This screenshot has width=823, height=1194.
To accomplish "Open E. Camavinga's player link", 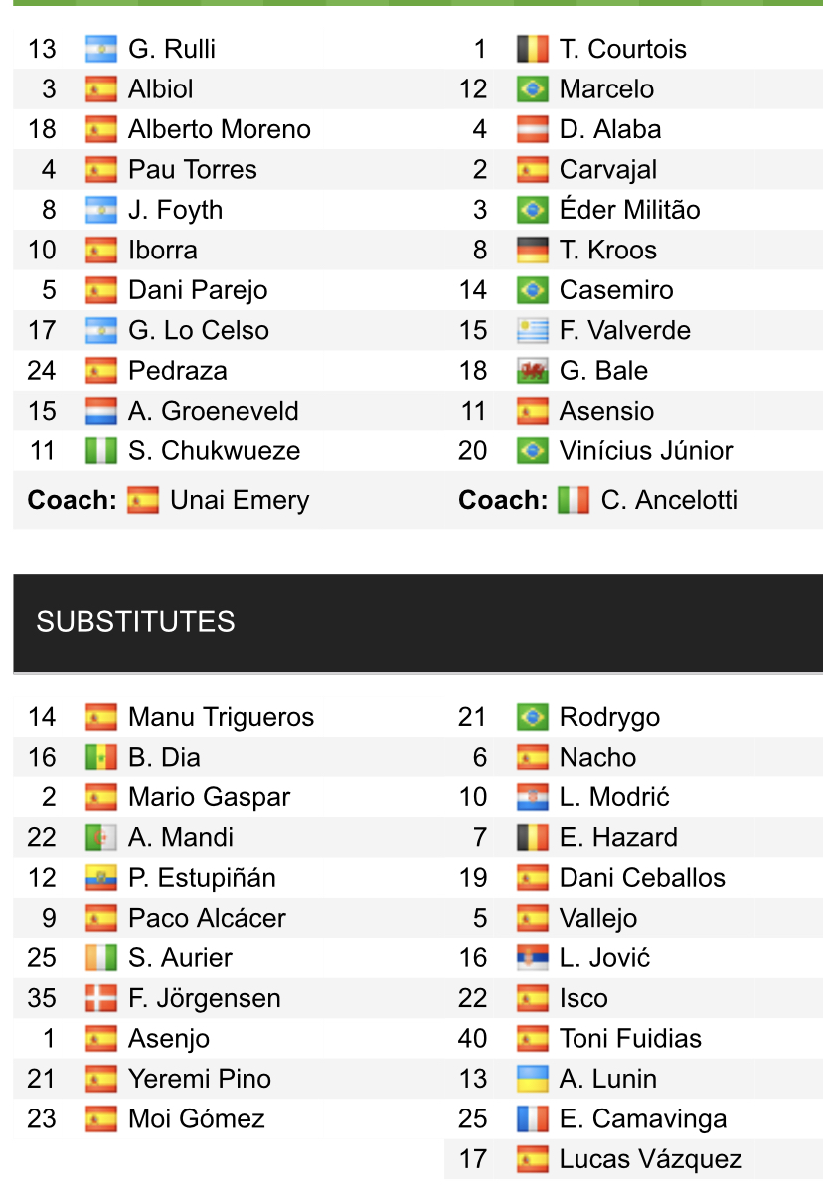I will (642, 1119).
